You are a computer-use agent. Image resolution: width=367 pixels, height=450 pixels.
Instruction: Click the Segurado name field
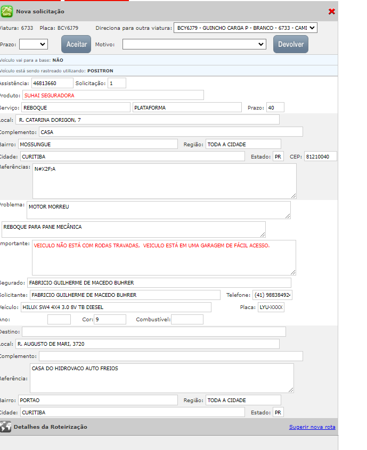coord(159,282)
